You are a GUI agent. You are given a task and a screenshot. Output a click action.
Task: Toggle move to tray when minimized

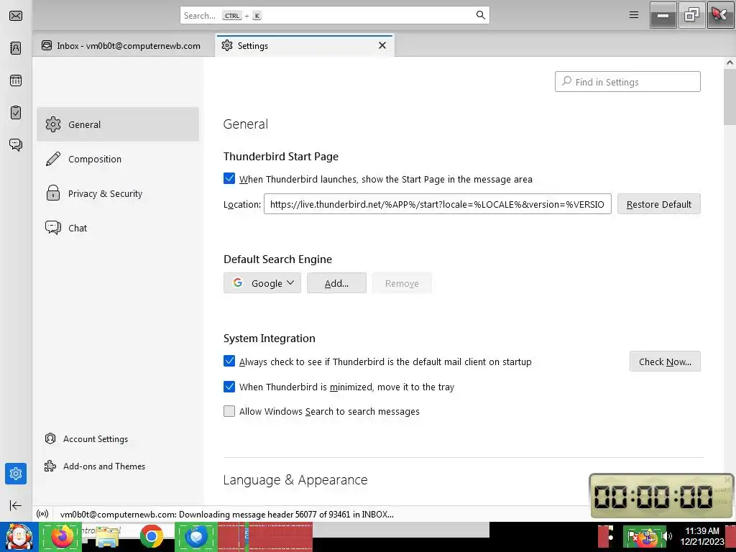229,386
